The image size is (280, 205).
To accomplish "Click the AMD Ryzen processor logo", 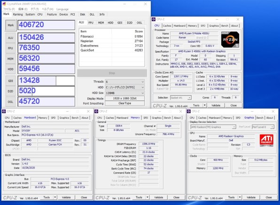I will pos(230,39).
